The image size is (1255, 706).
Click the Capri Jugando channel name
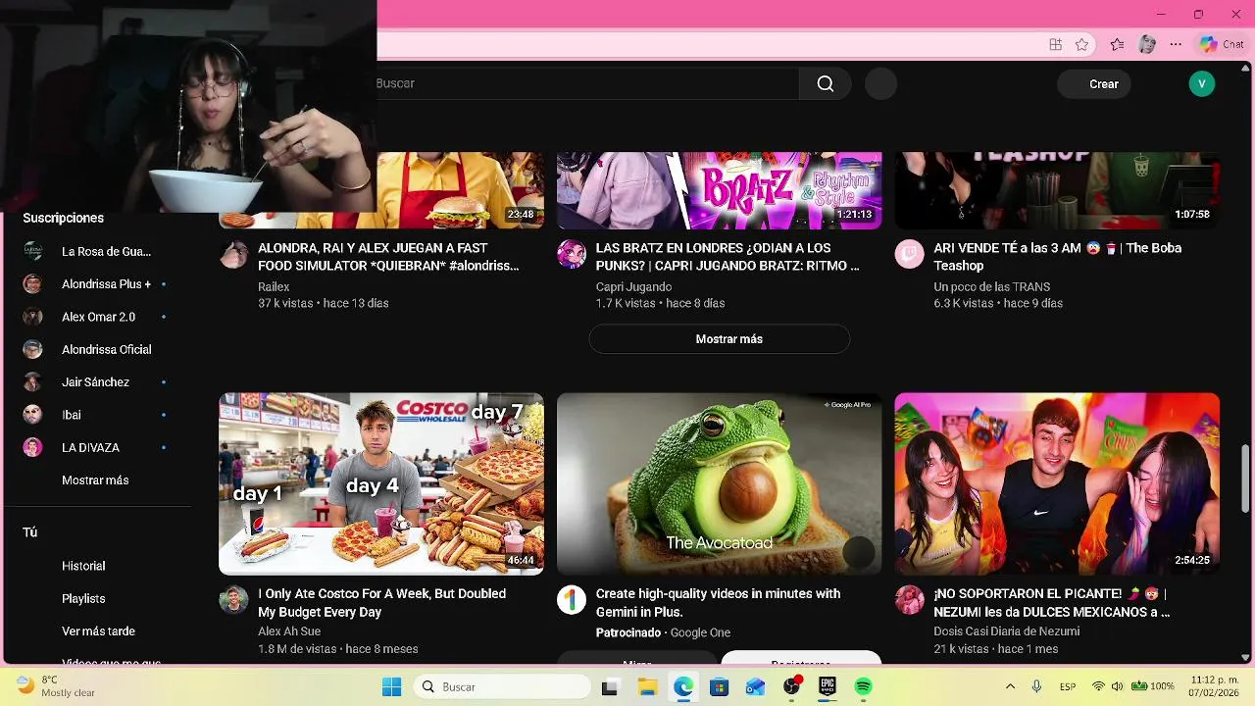(x=633, y=286)
